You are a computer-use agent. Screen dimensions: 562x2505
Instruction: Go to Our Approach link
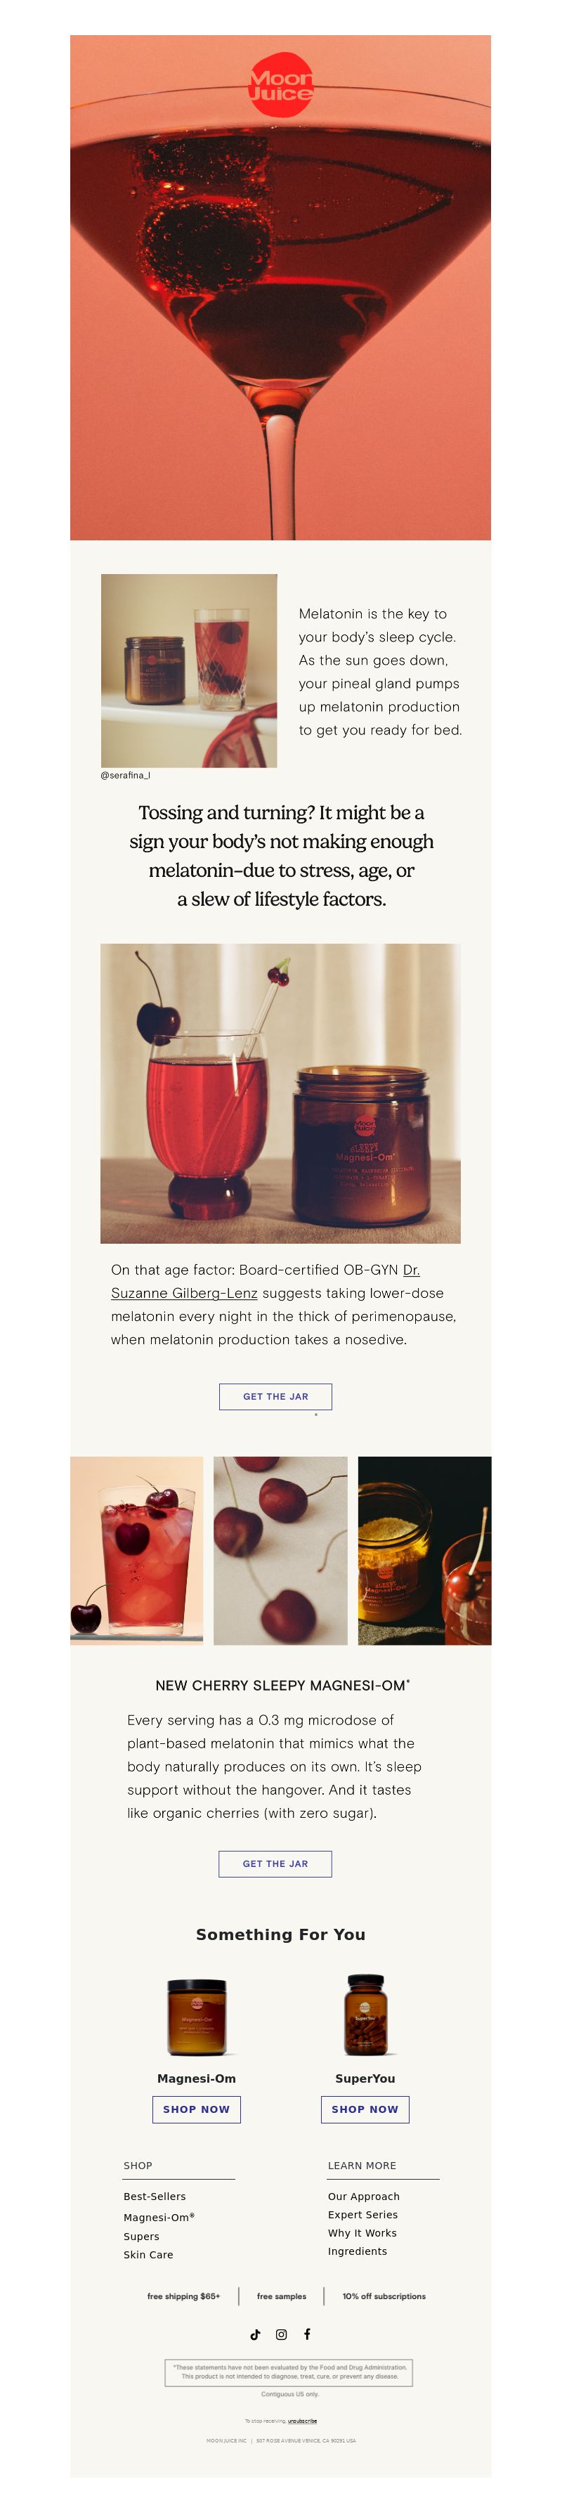click(x=364, y=2197)
